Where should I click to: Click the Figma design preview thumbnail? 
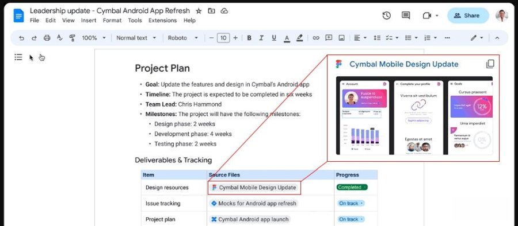pyautogui.click(x=414, y=115)
